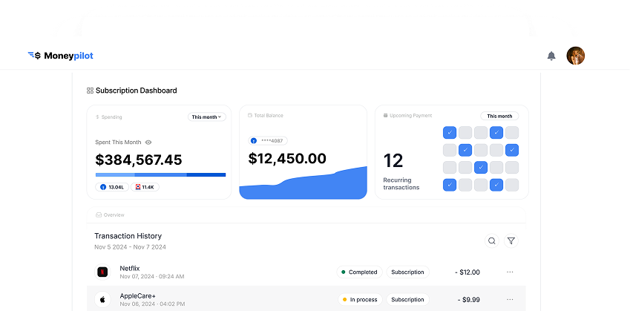Open transaction search magnifier
630x311 pixels.
click(x=492, y=240)
